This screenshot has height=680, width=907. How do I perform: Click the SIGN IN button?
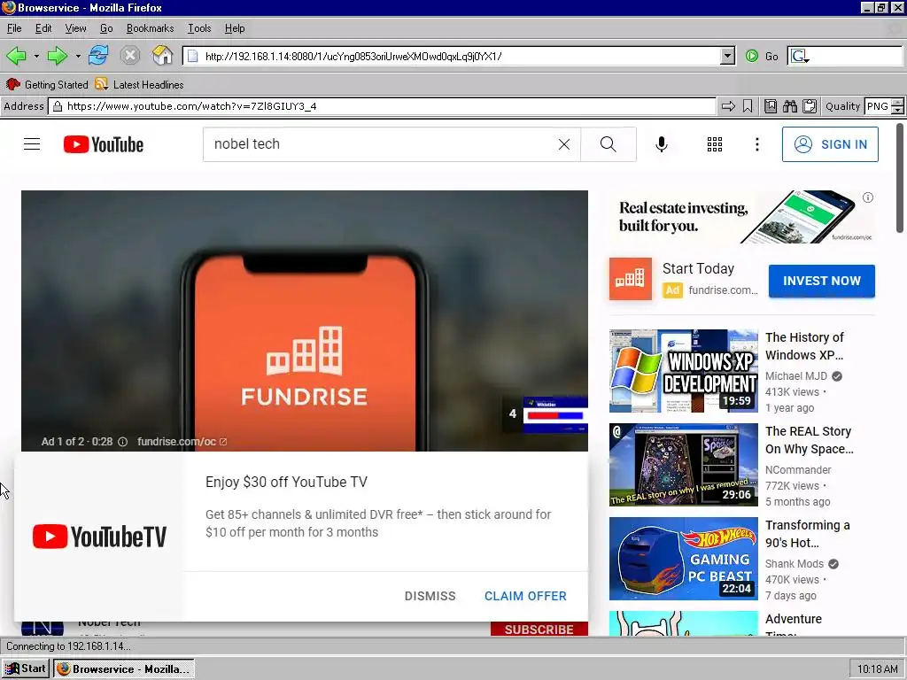click(830, 144)
